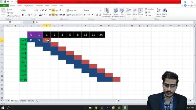Increase font size with grow font icon
The height and width of the screenshot is (110, 196).
click(x=43, y=10)
